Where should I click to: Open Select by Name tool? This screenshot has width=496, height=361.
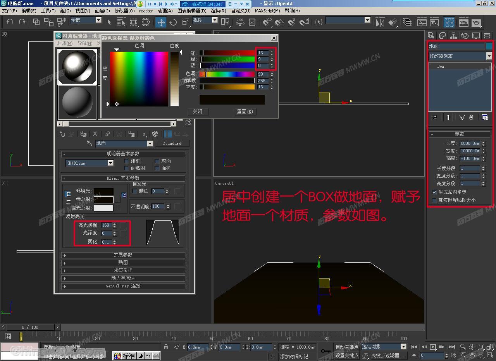pyautogui.click(x=121, y=22)
